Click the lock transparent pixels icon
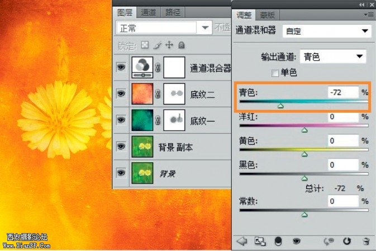Image resolution: width=376 pixels, height=251 pixels. 145,45
